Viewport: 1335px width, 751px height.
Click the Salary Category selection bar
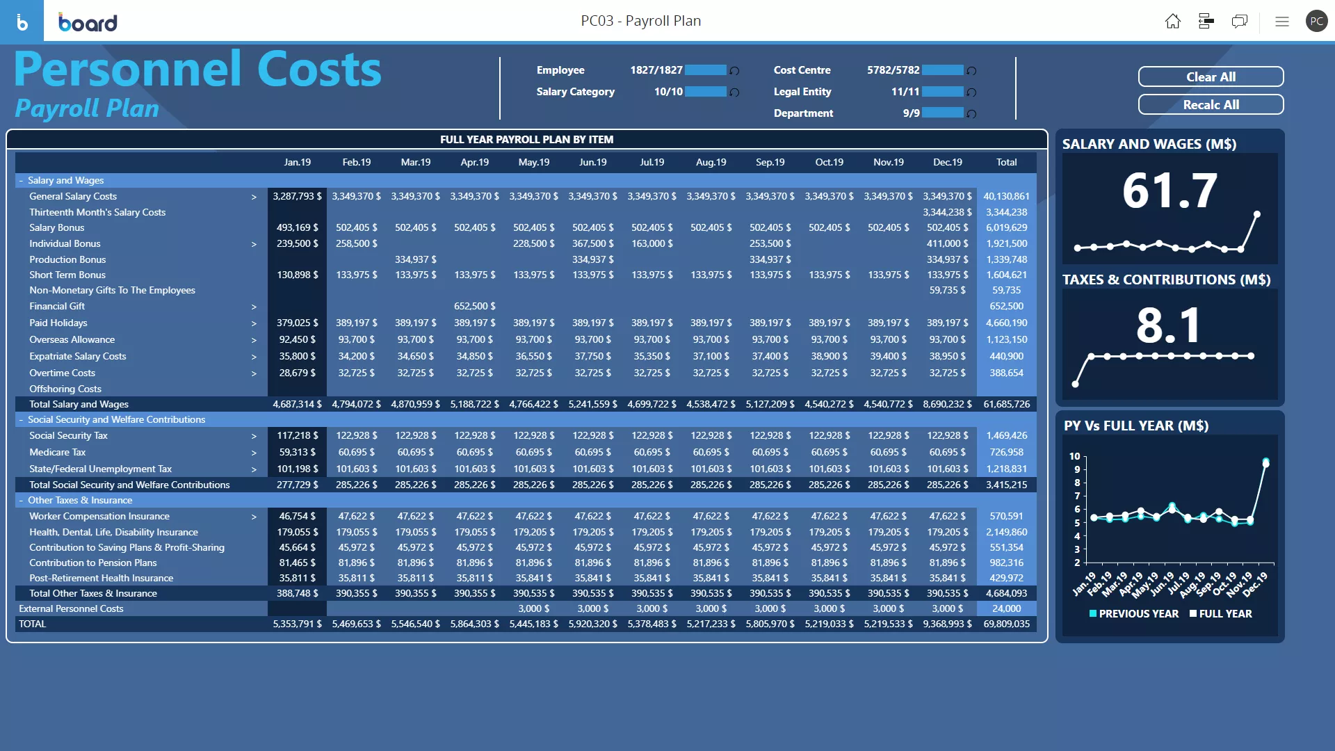(x=706, y=92)
